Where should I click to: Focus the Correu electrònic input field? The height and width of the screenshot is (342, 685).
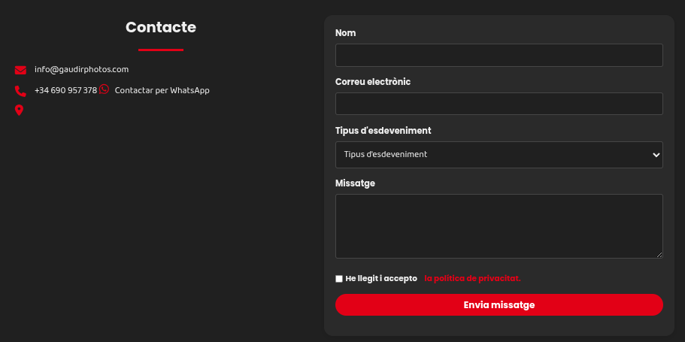pos(499,104)
